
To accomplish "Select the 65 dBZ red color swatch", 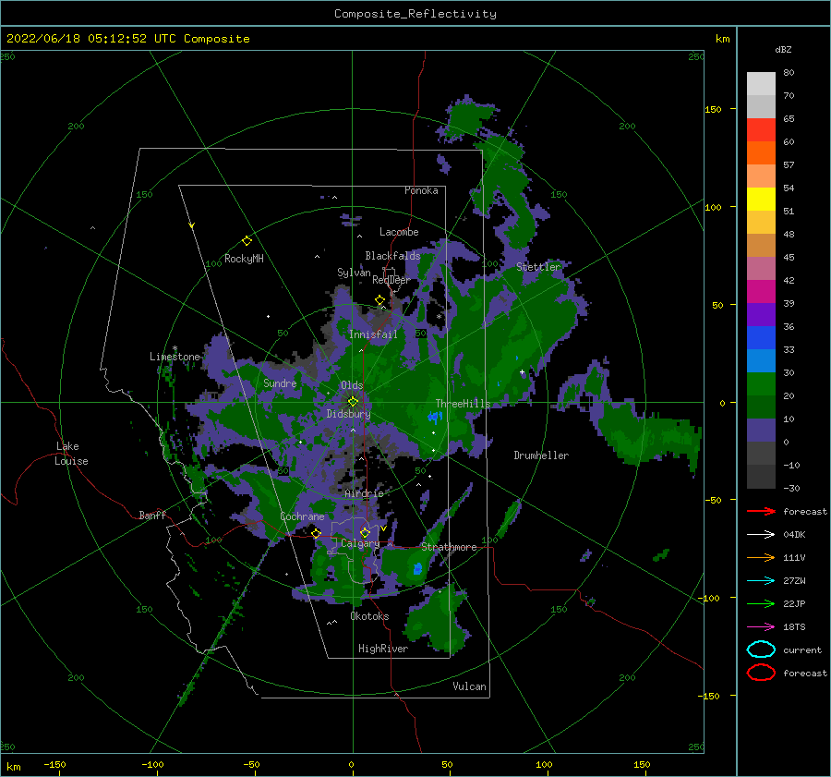I will point(761,129).
